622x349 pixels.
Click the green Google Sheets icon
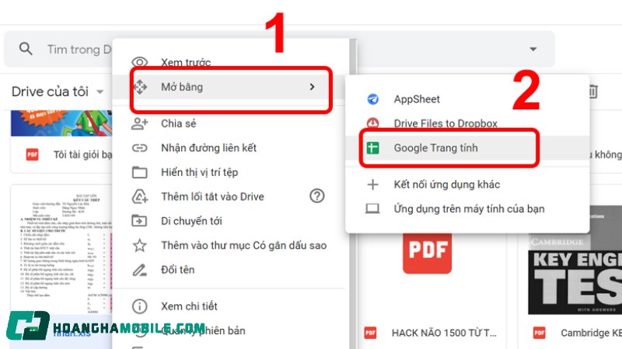[372, 148]
